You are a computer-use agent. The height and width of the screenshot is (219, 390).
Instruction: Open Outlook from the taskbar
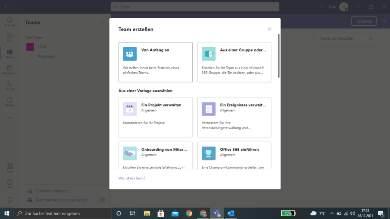tap(231, 213)
